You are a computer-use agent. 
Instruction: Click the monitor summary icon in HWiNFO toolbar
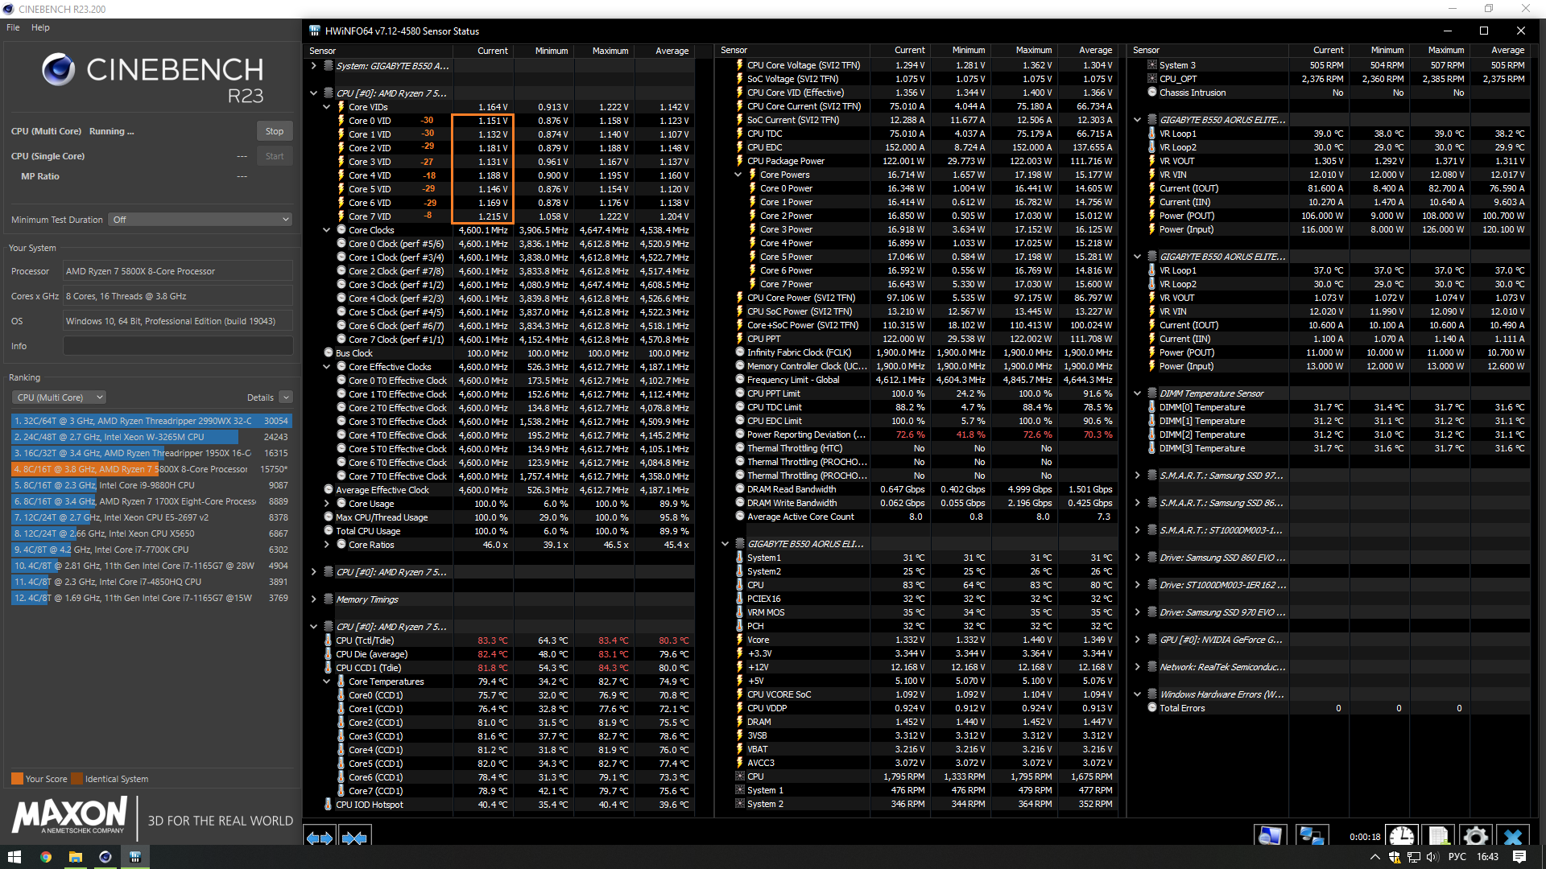[1270, 837]
